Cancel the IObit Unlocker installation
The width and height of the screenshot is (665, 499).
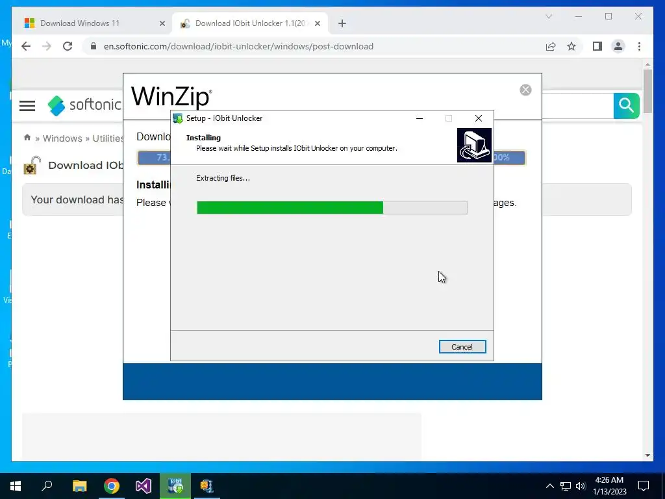pyautogui.click(x=462, y=347)
